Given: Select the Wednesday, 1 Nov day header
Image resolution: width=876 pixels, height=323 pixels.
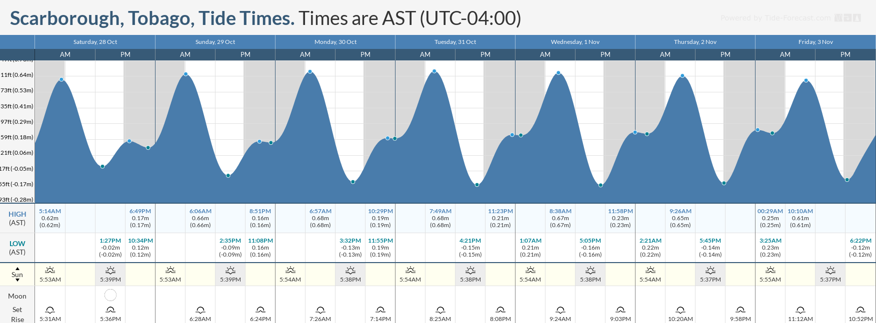Looking at the screenshot, I should tap(575, 42).
